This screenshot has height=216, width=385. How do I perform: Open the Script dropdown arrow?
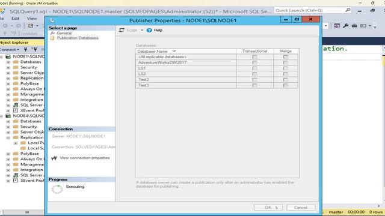point(142,30)
